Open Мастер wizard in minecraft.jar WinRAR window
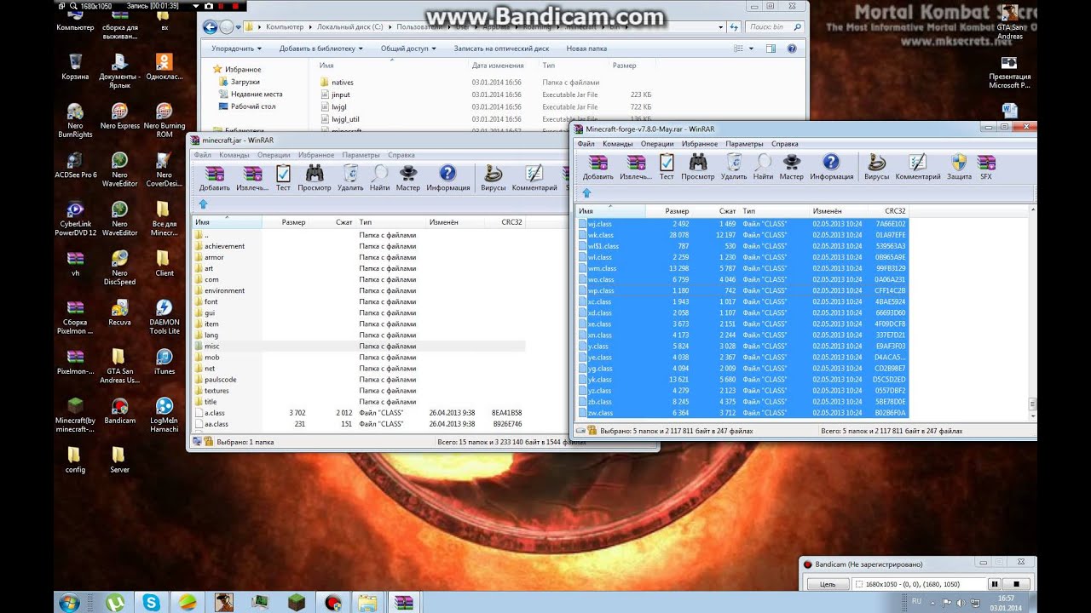The image size is (1091, 613). (407, 177)
